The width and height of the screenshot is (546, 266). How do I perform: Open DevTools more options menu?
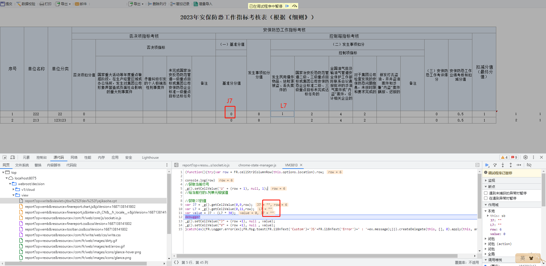(533, 157)
